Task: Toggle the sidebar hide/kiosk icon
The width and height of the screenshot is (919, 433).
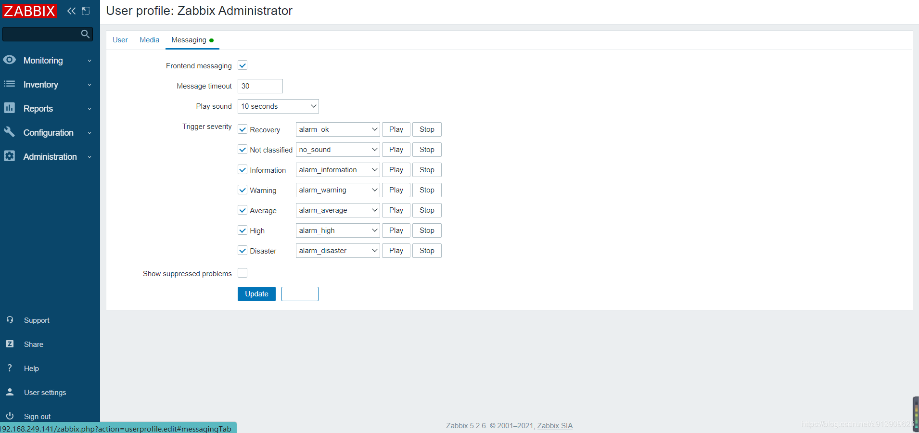Action: pos(86,11)
